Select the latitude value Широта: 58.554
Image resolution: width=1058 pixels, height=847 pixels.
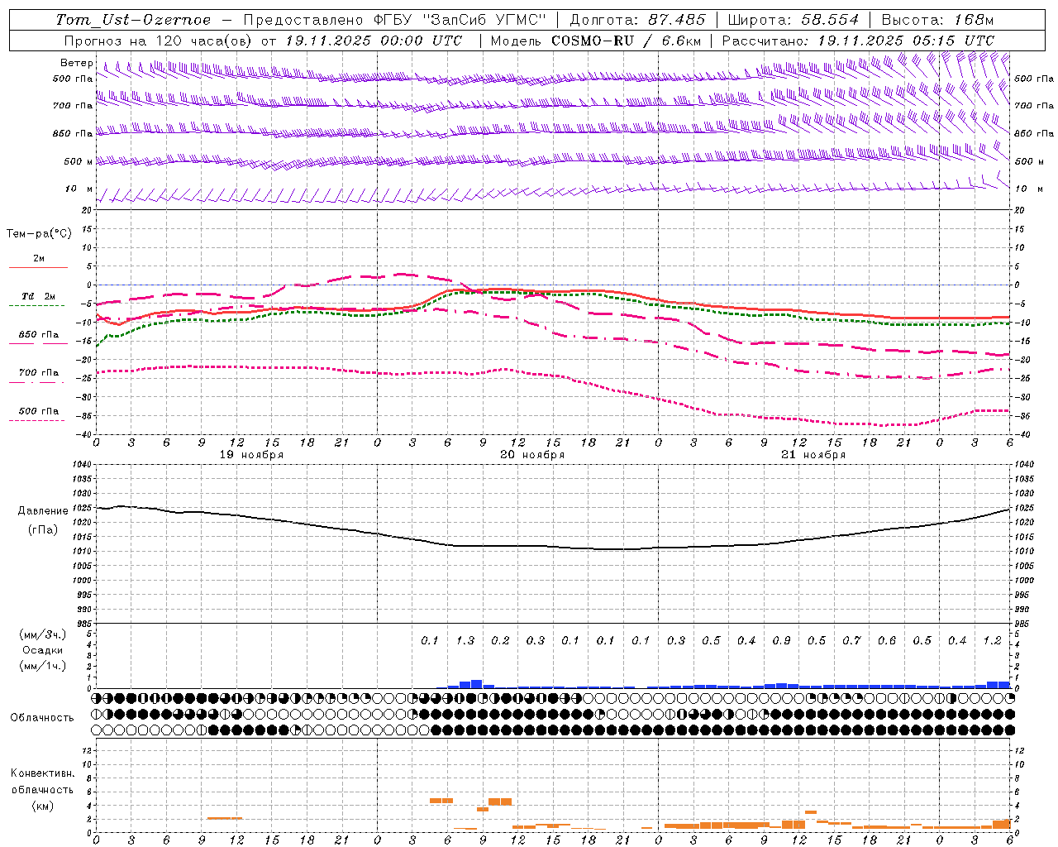pos(793,20)
